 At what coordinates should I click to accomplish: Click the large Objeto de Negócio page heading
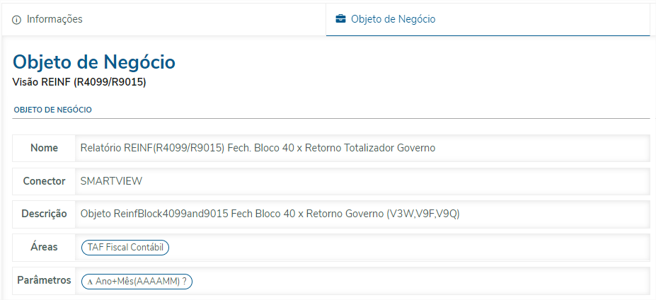point(93,62)
